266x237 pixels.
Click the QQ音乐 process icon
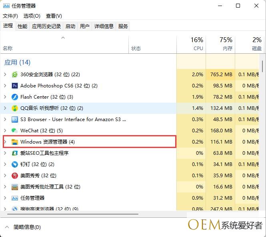(x=15, y=108)
